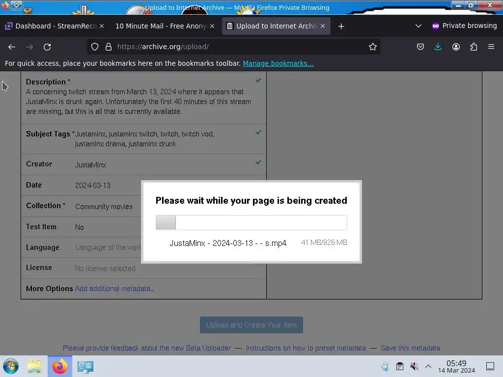Open Add additional metadata link
The height and width of the screenshot is (377, 503).
tap(115, 289)
